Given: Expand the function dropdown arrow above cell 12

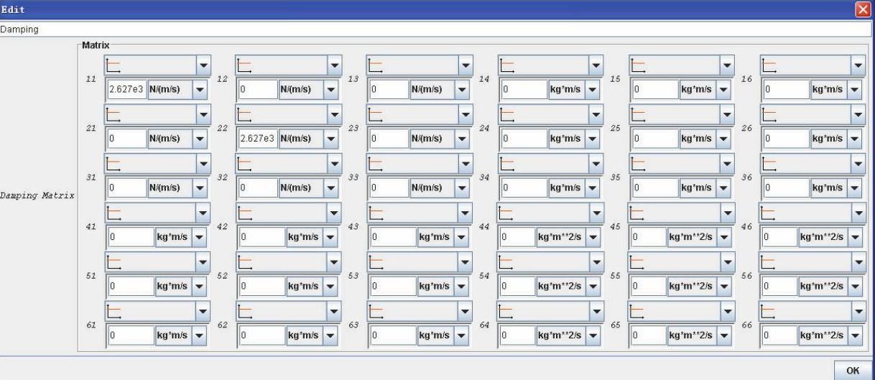Looking at the screenshot, I should point(334,67).
